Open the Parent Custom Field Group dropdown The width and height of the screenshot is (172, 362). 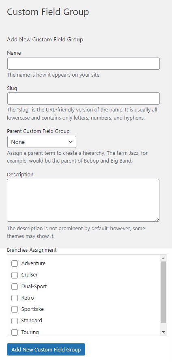(42, 142)
